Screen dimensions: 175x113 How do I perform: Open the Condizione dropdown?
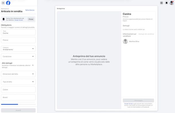point(18,57)
